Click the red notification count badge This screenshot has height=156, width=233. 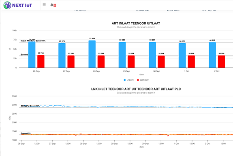pos(55,6)
